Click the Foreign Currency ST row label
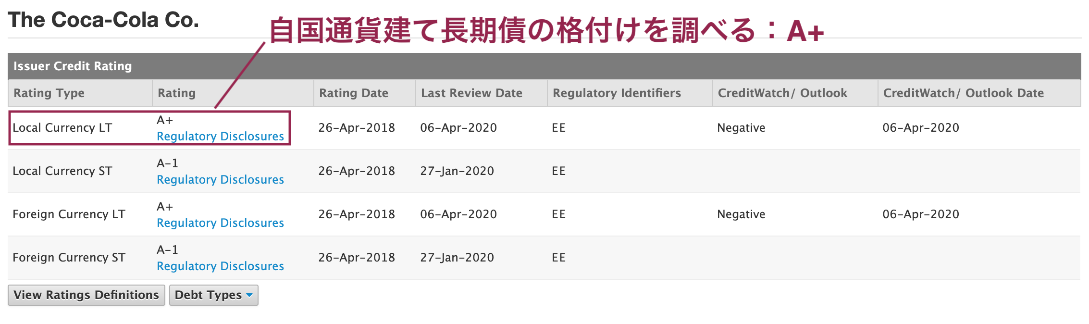Screen dimensions: 1089x324 click(x=69, y=258)
